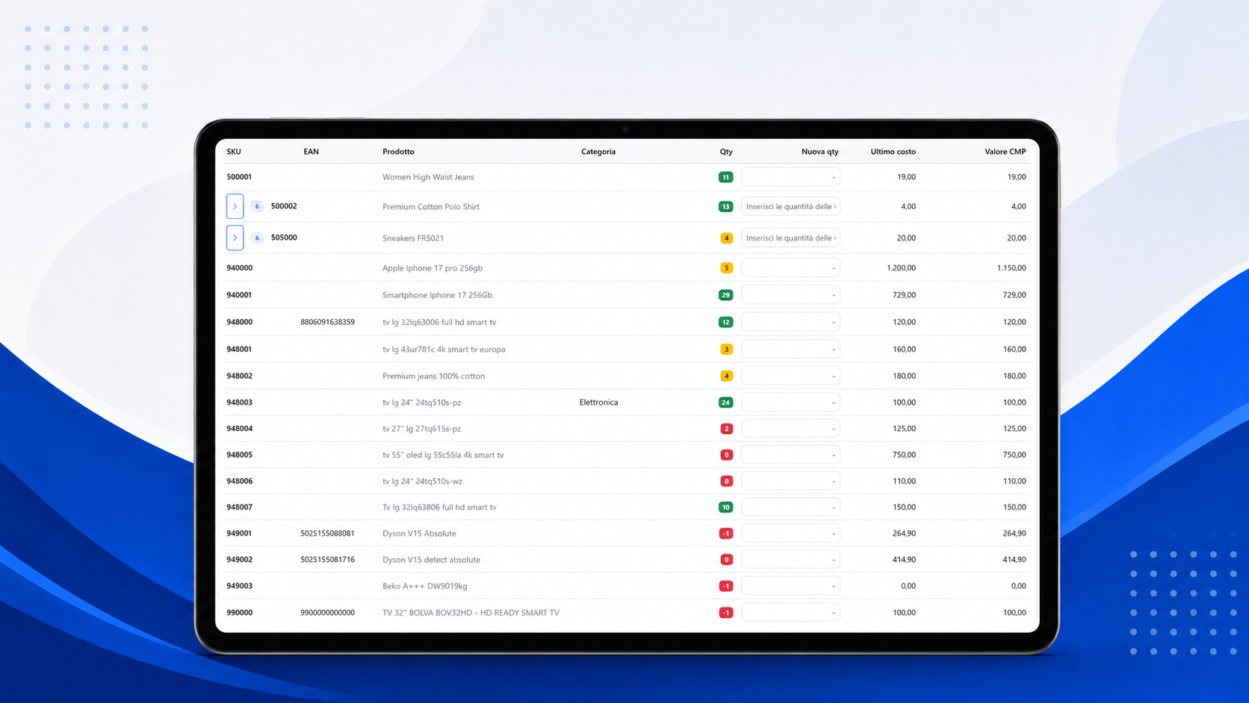The image size is (1249, 703).
Task: Click the Valore CMP column header
Action: (x=1005, y=152)
